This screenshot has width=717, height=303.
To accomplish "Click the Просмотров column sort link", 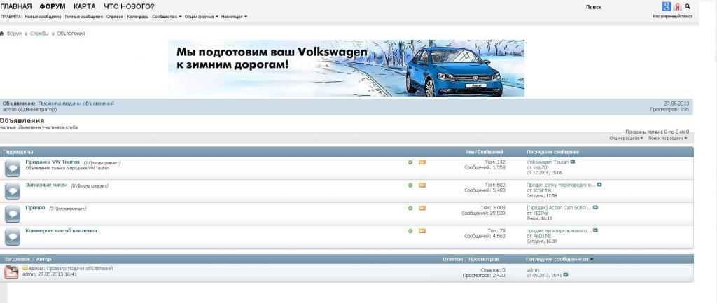I will [x=484, y=259].
